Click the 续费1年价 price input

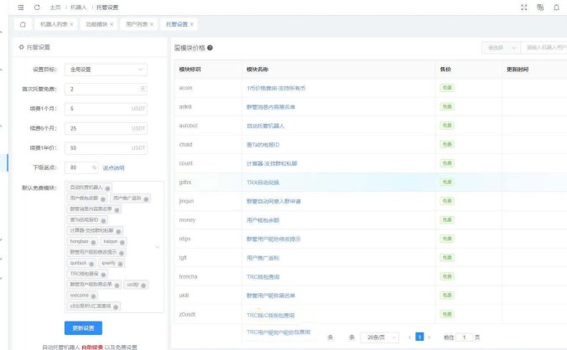(x=106, y=148)
